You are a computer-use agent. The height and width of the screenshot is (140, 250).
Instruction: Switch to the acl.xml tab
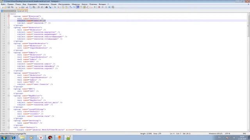coord(22,11)
